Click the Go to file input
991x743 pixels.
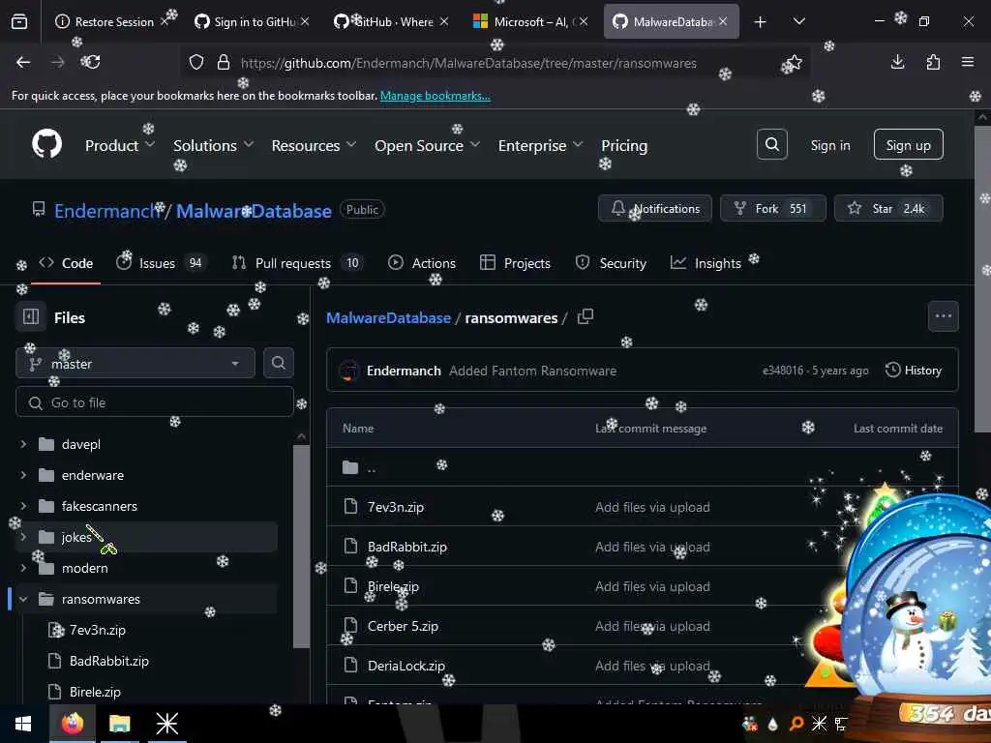[x=155, y=402]
